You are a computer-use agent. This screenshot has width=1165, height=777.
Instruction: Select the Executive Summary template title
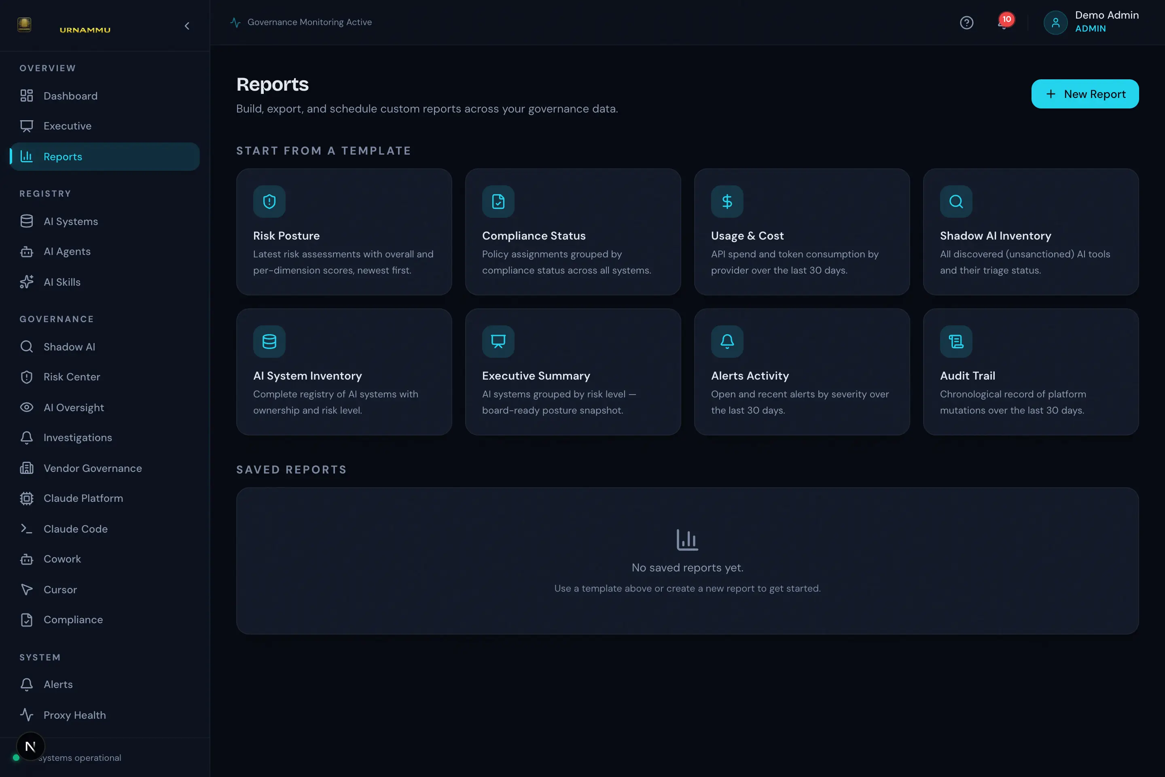[x=536, y=376]
